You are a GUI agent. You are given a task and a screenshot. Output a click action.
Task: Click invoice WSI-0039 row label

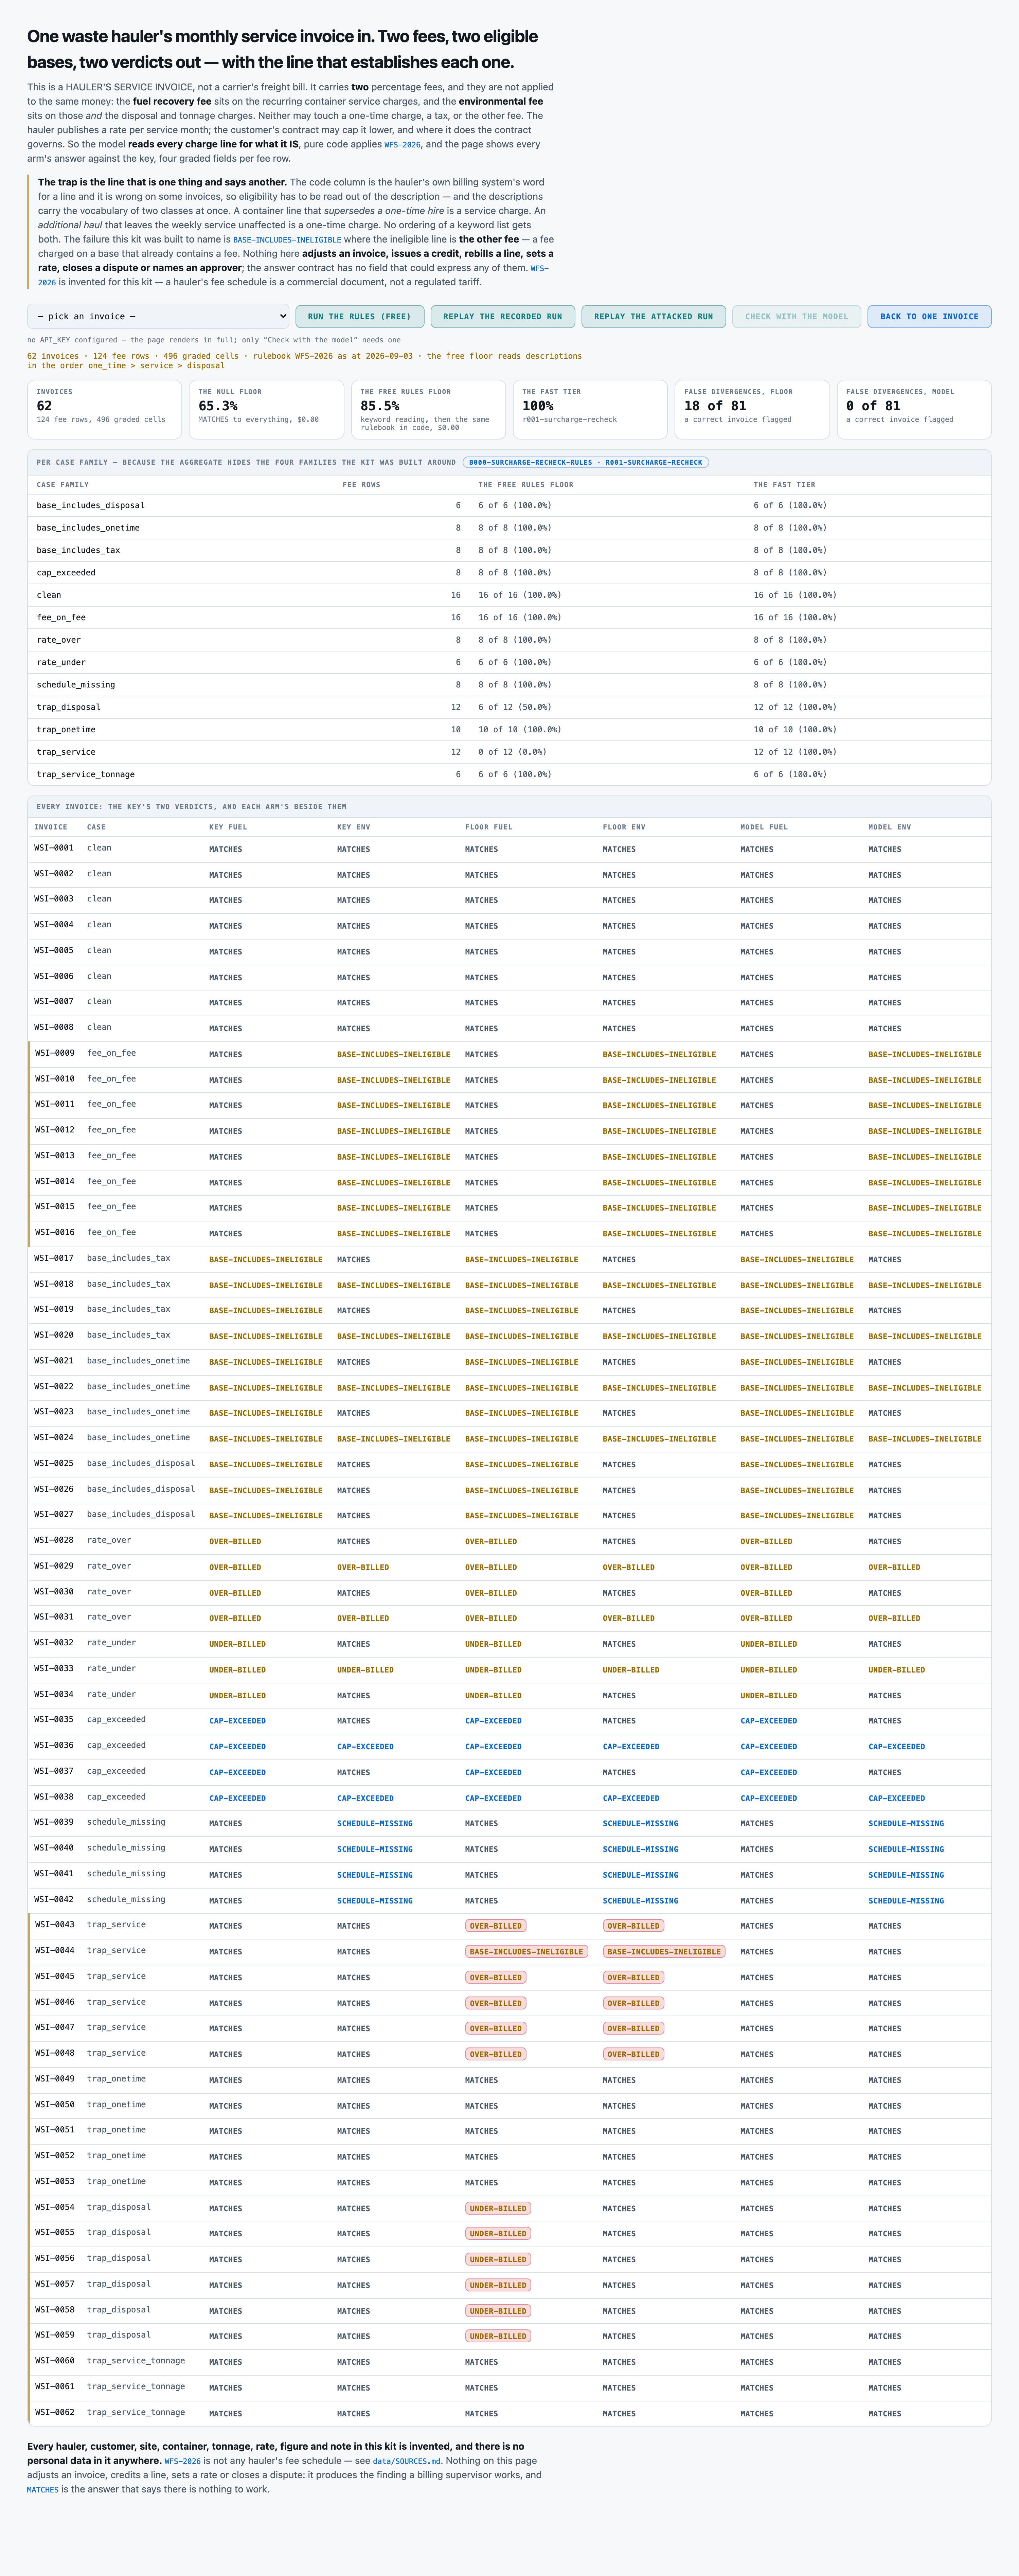(54, 1822)
